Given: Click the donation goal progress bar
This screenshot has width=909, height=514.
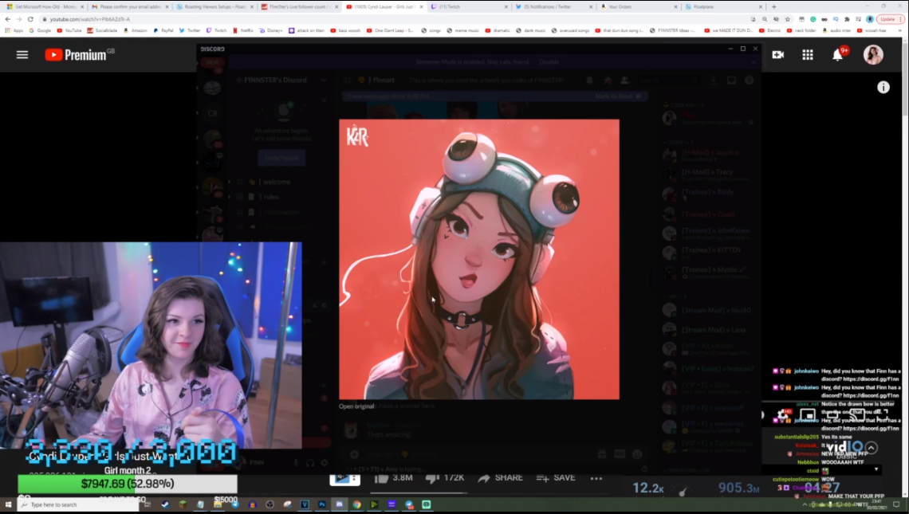Looking at the screenshot, I should coord(127,483).
